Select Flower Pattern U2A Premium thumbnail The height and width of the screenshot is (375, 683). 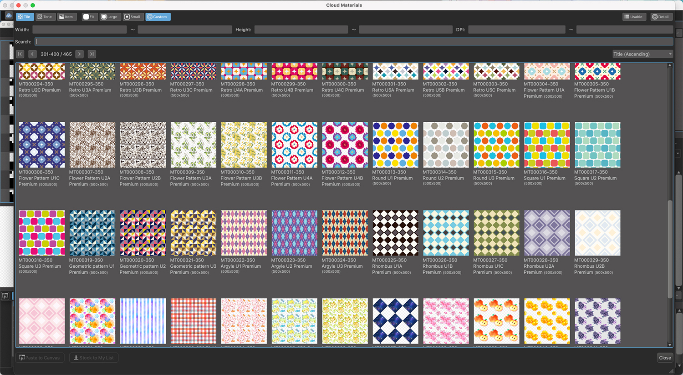pyautogui.click(x=92, y=145)
